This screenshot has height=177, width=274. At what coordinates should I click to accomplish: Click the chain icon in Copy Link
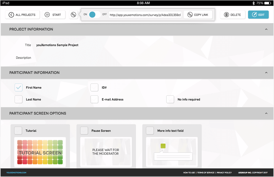190,15
